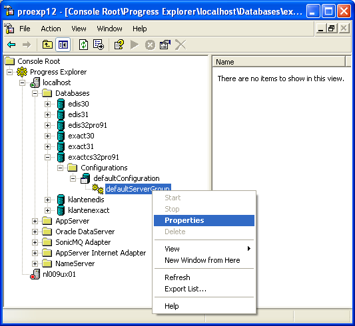This screenshot has height=326, width=355.
Task: Expand the exact31 database node
Action: pos(47,146)
